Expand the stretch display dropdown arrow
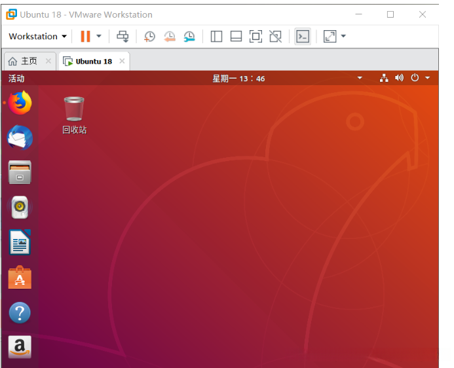The height and width of the screenshot is (368, 454). click(x=343, y=37)
